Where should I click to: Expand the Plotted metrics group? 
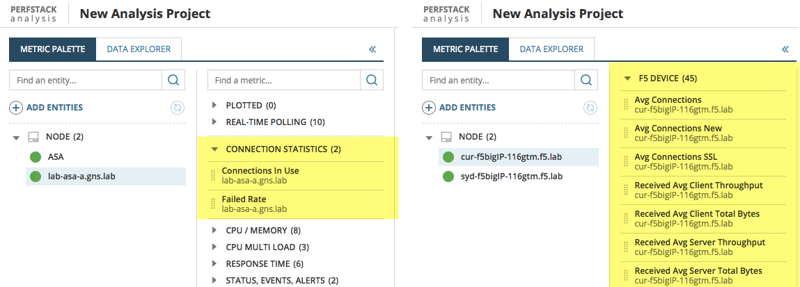(214, 106)
